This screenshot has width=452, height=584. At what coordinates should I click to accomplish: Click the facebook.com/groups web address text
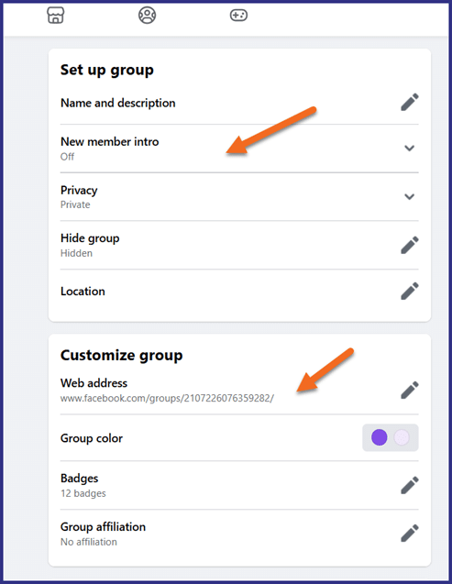click(167, 398)
